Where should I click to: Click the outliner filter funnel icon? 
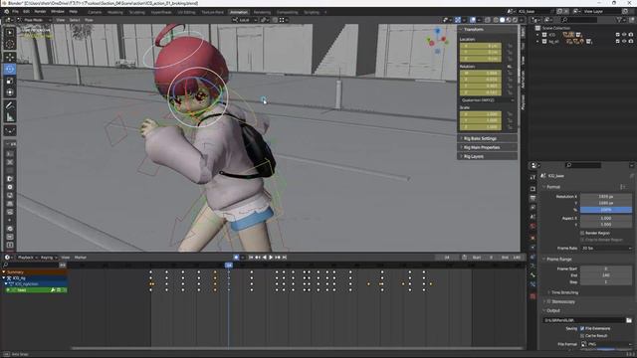(x=619, y=20)
